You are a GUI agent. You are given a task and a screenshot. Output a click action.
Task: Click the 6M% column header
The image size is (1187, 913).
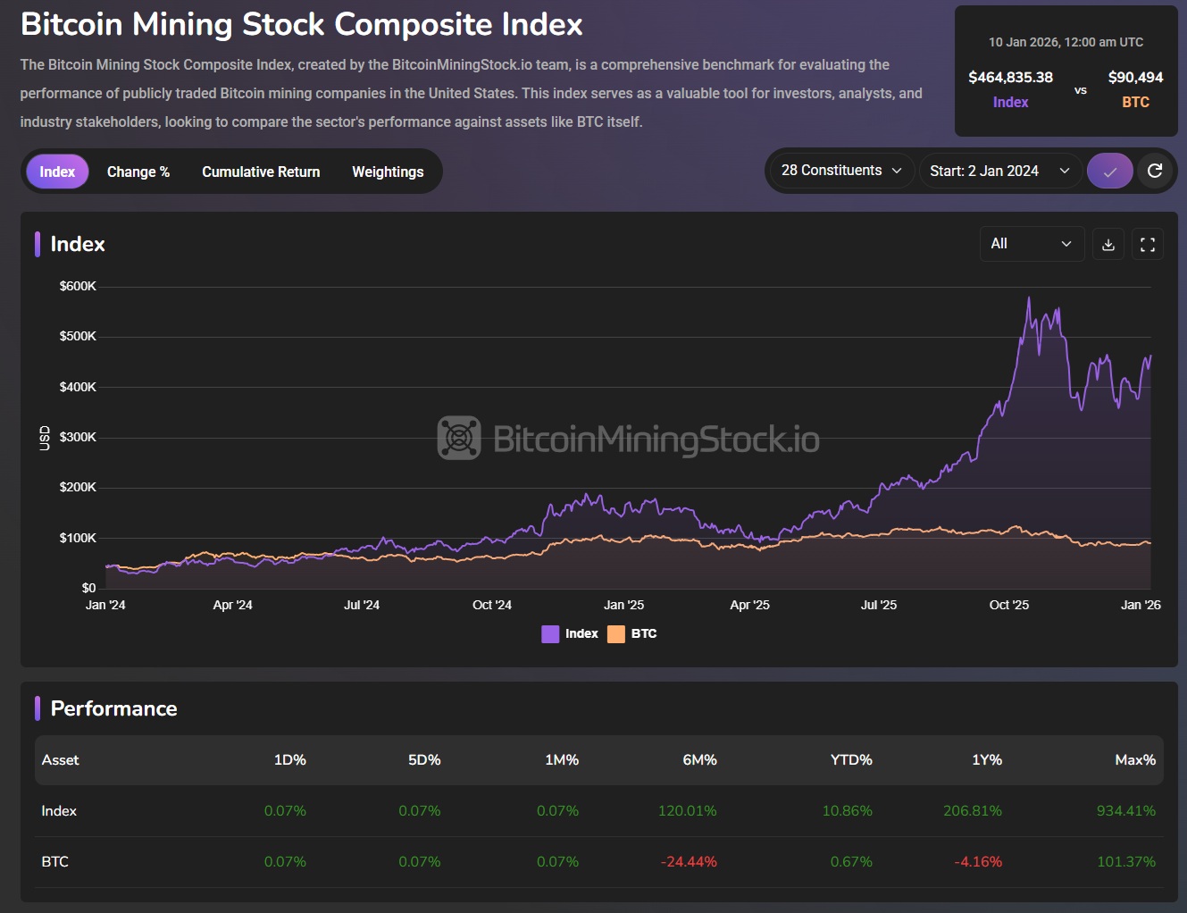pyautogui.click(x=699, y=760)
